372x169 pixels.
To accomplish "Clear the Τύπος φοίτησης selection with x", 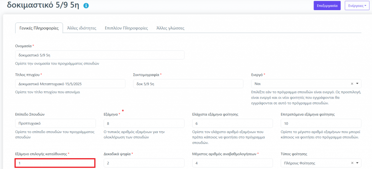I will [352, 163].
